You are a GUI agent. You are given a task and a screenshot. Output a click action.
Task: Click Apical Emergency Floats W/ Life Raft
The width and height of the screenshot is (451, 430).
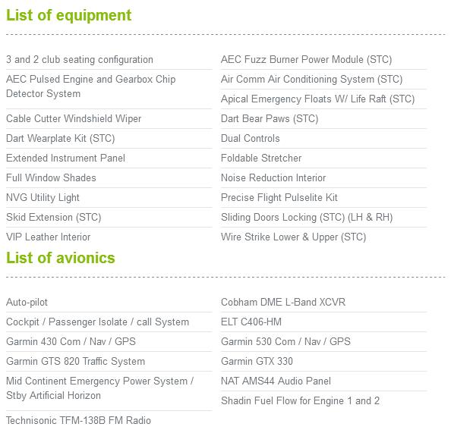click(x=317, y=99)
